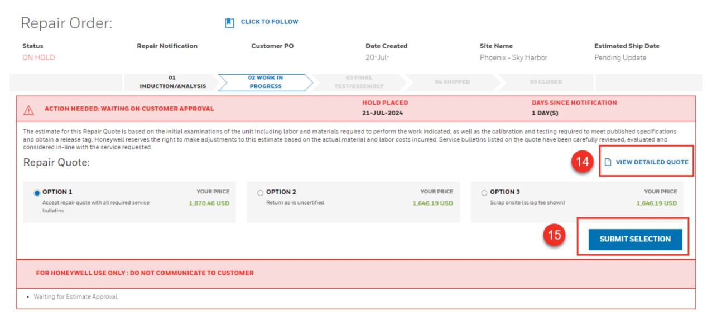Screen dimensions: 712x321
Task: Click the Repair Order heading
Action: coord(66,23)
